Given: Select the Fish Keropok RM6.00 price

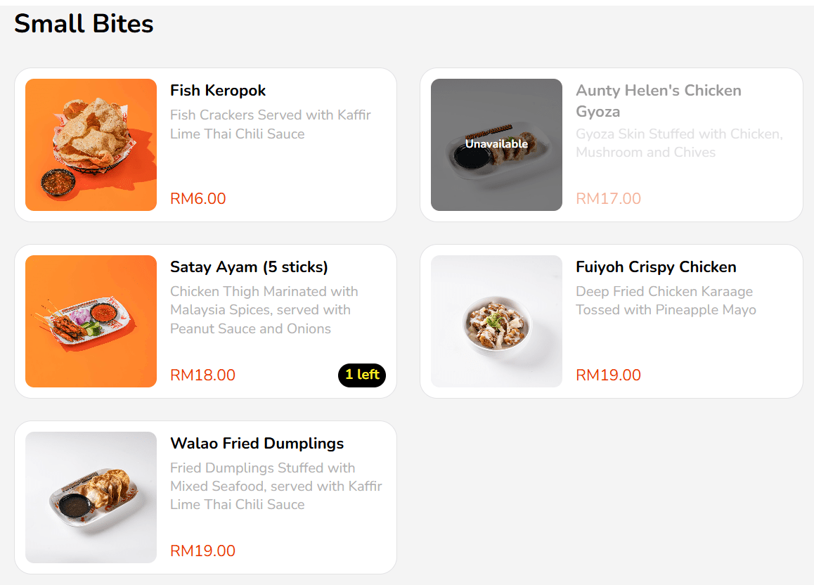Looking at the screenshot, I should (x=198, y=199).
